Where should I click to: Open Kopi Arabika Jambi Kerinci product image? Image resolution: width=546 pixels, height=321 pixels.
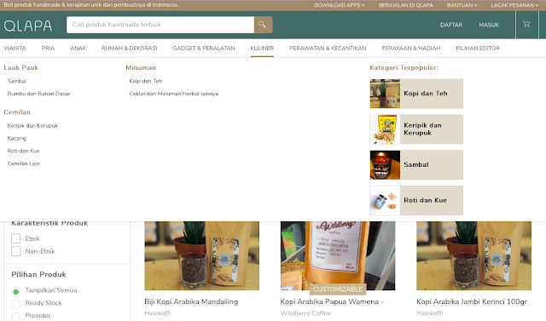coord(474,256)
